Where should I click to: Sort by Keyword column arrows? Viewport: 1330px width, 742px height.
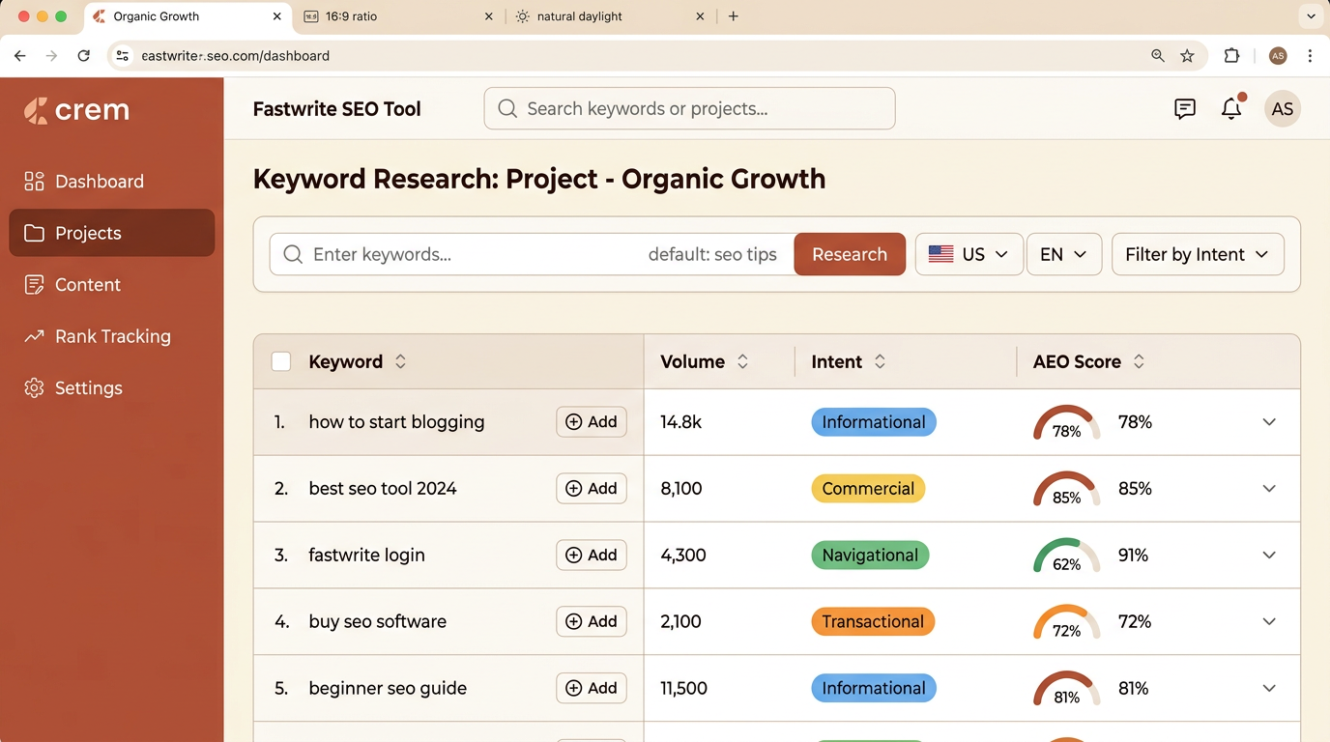400,362
